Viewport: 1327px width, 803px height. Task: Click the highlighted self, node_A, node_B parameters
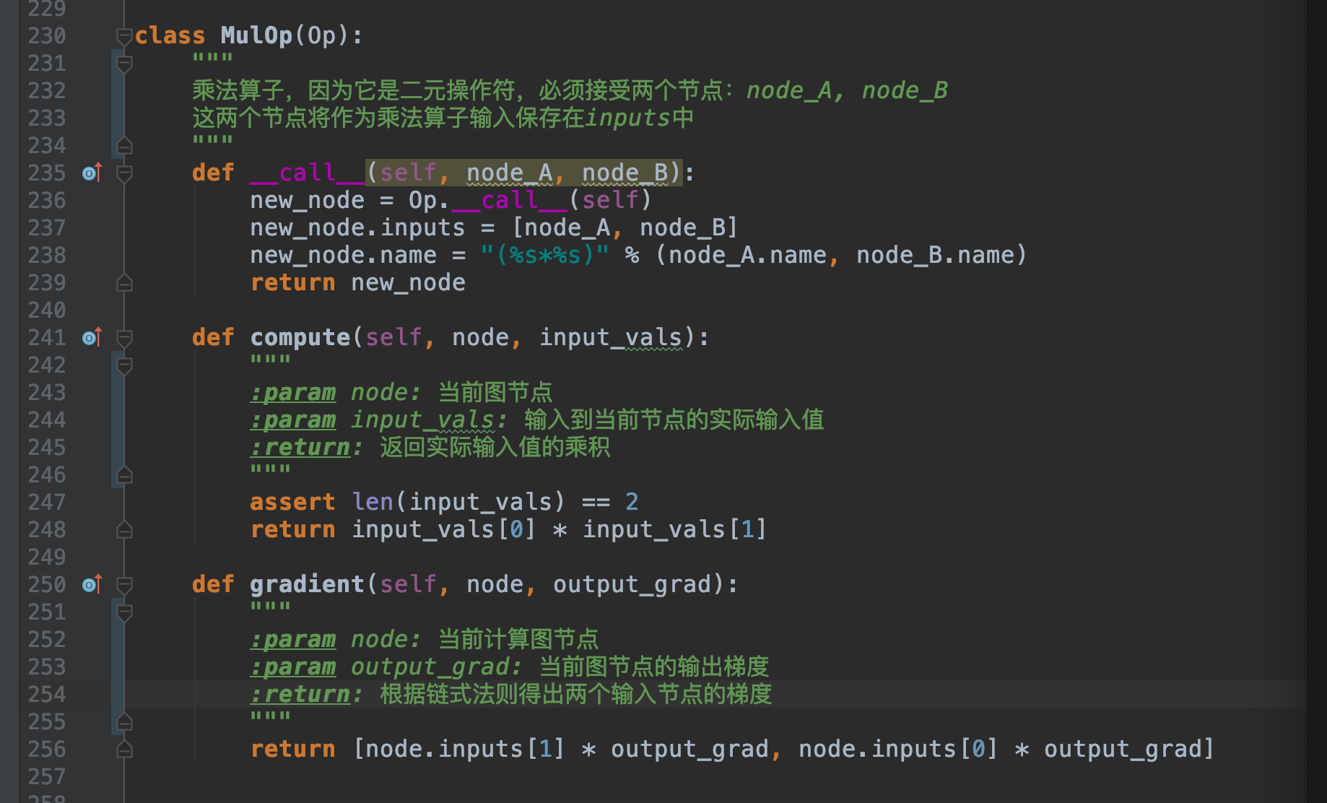[x=523, y=173]
